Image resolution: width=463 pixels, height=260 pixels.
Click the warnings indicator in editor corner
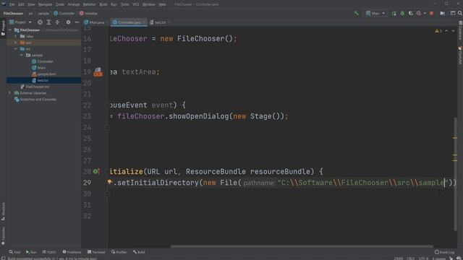click(x=438, y=31)
